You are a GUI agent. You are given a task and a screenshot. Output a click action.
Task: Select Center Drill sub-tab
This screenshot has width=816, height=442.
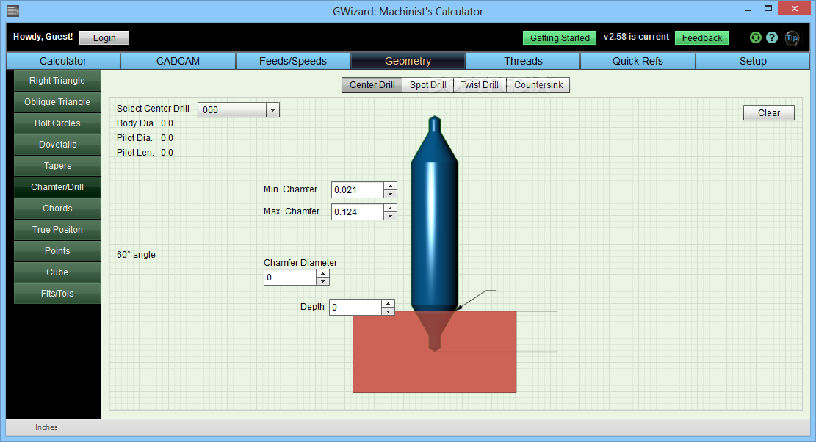coord(372,84)
